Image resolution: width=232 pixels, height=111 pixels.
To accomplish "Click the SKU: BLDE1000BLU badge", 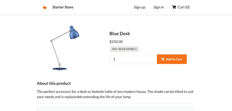I will click(124, 49).
